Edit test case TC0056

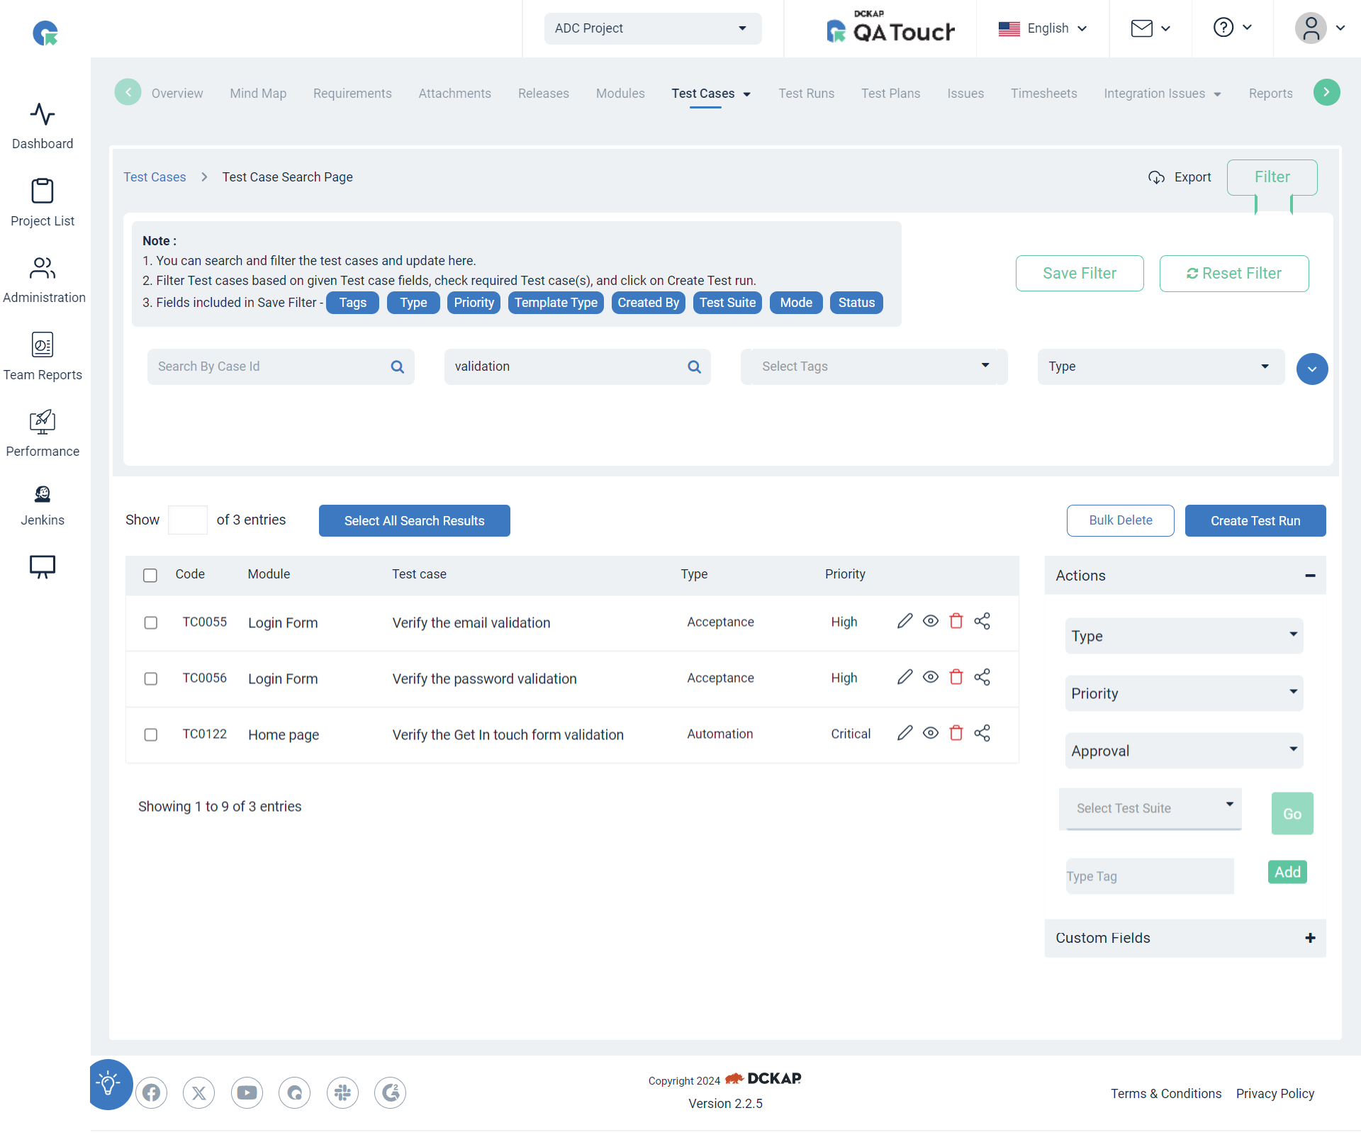(904, 677)
